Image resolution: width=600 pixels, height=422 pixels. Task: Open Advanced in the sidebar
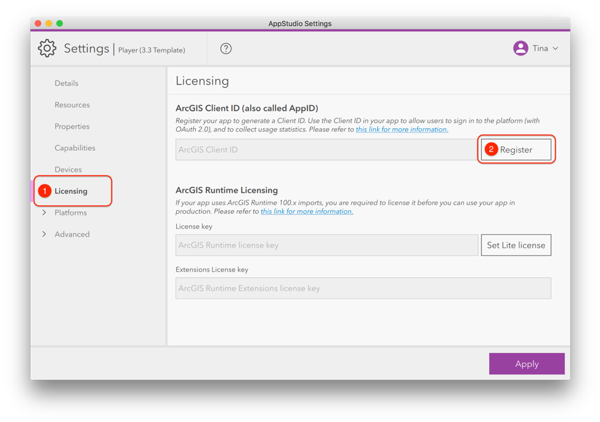[72, 233]
